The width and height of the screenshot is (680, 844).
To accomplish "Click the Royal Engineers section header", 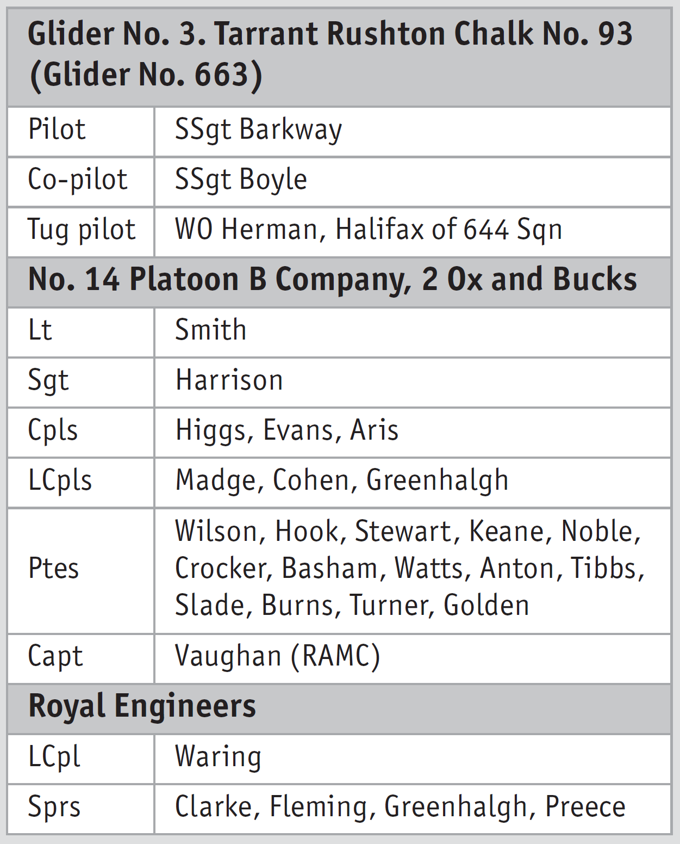I will coord(142,707).
